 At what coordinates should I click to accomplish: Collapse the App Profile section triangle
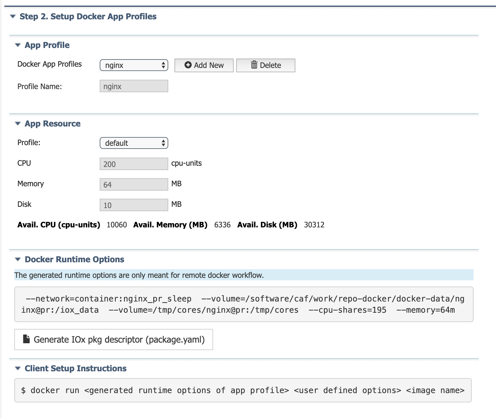click(18, 45)
